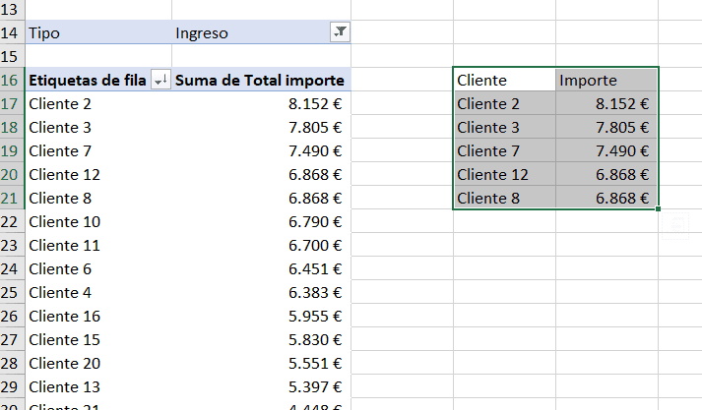The width and height of the screenshot is (702, 410).
Task: Select 7.490 € in the copied table
Action: click(x=606, y=151)
